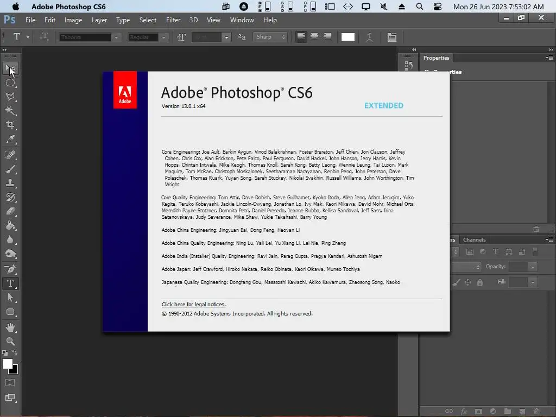This screenshot has height=417, width=556.
Task: Open the layer Opacity dropdown
Action: coord(532,267)
